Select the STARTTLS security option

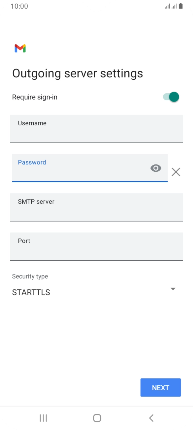(x=31, y=292)
